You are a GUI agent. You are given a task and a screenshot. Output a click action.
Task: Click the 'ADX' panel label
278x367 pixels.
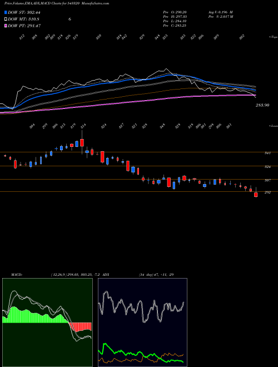pyautogui.click(x=106, y=275)
